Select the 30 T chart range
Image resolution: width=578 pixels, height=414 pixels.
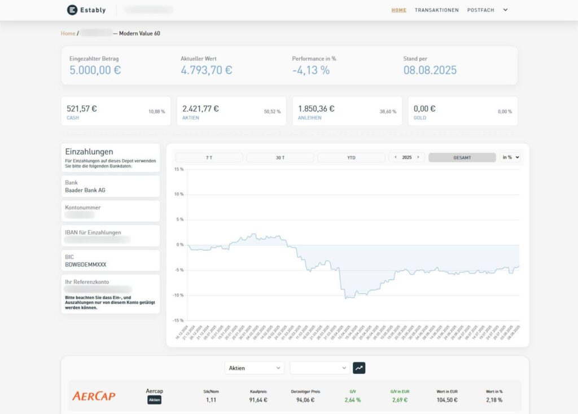280,157
